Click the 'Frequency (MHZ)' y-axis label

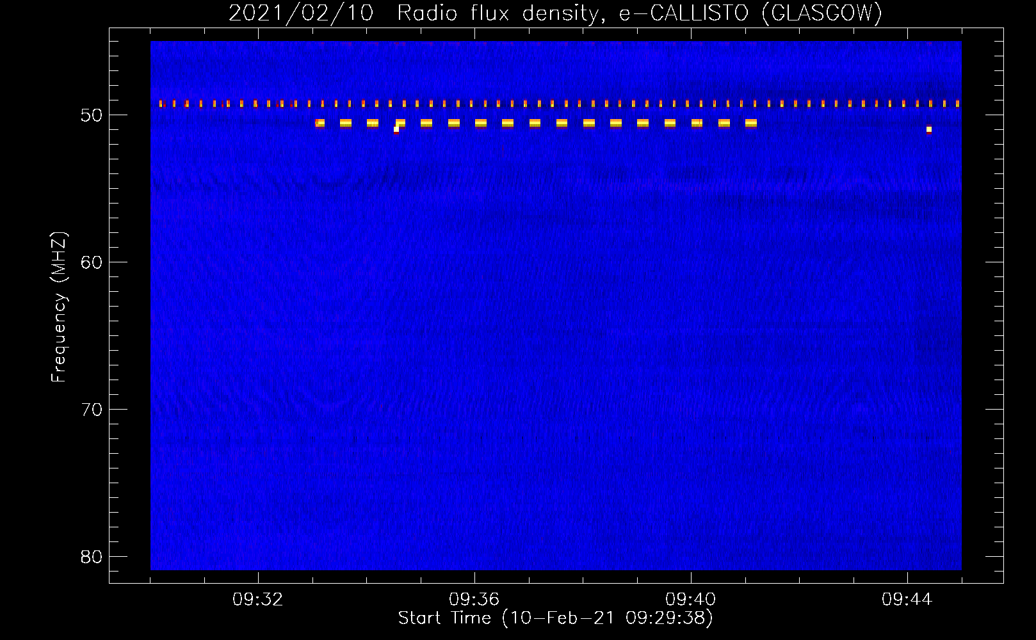(x=59, y=307)
